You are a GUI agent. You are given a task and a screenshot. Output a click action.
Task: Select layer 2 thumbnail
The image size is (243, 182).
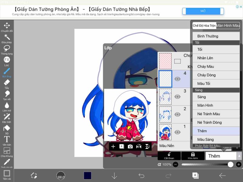point(165,114)
